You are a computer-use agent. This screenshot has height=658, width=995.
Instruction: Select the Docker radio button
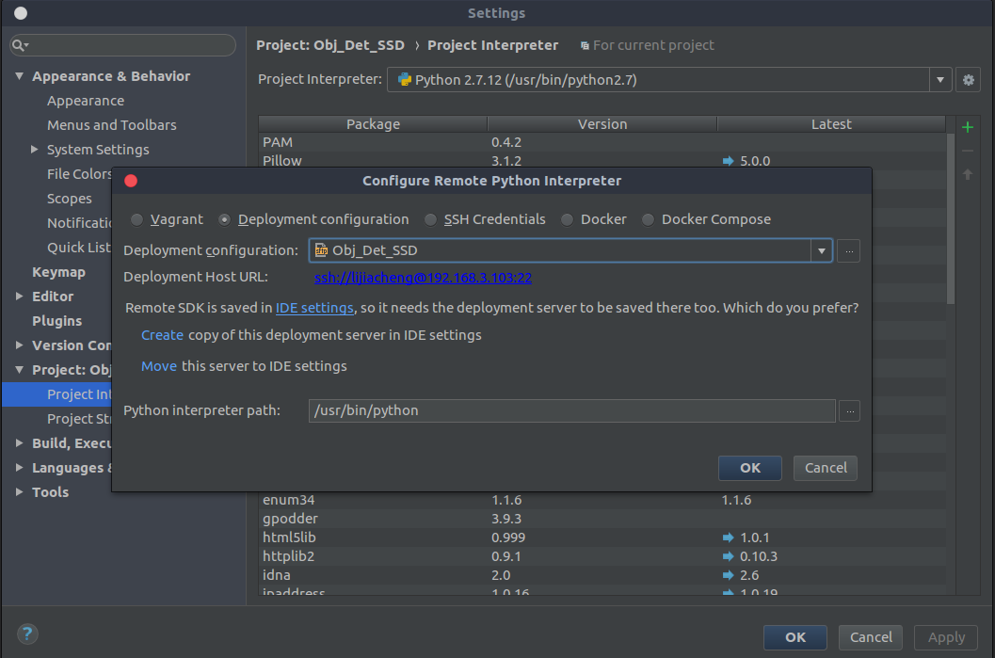pos(567,219)
